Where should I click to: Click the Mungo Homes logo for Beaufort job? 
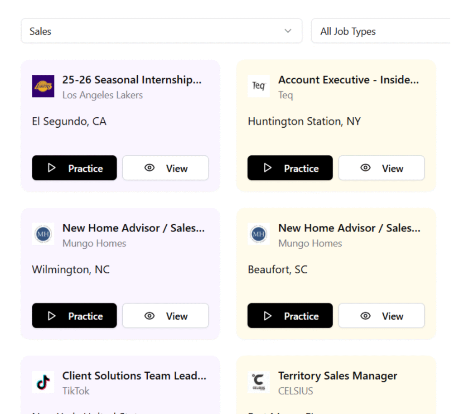click(259, 234)
